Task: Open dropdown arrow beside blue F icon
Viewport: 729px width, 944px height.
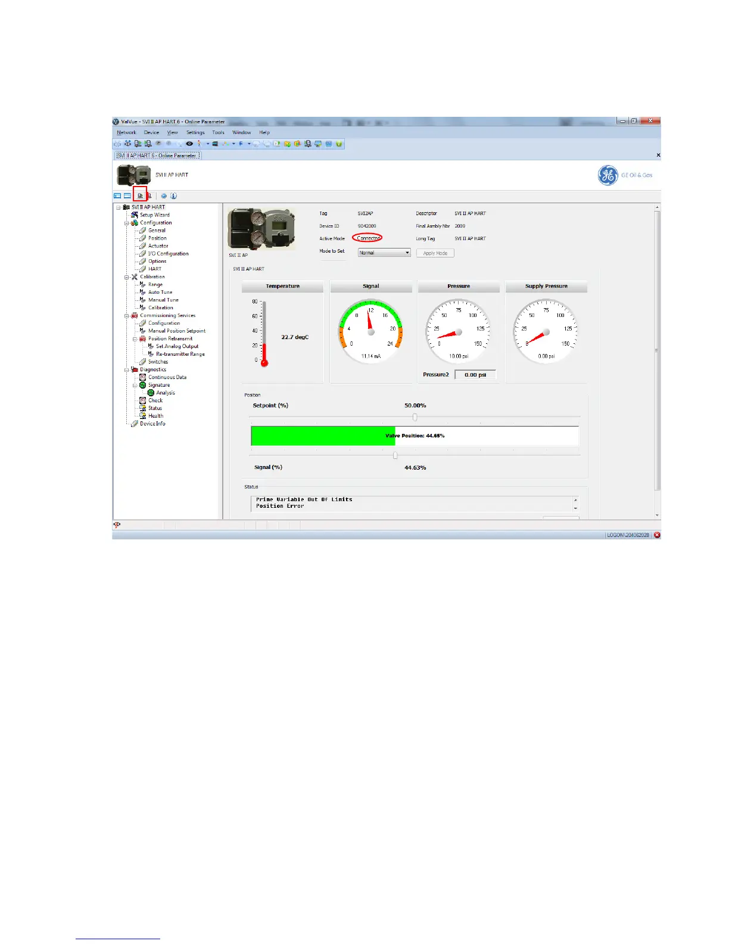Action: coord(249,144)
